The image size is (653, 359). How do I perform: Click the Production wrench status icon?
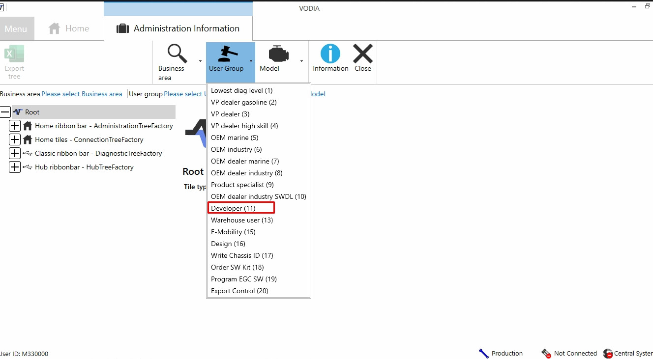pyautogui.click(x=484, y=353)
